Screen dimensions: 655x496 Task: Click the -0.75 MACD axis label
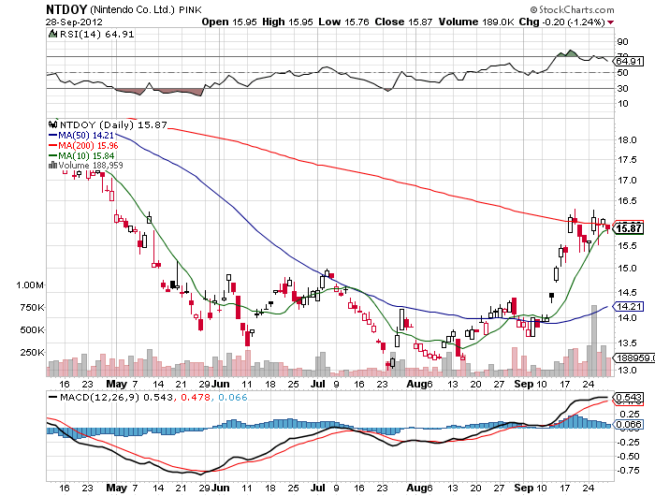[628, 471]
